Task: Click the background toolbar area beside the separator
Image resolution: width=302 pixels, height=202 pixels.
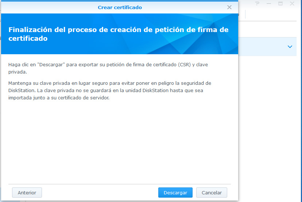Action: pos(270,15)
